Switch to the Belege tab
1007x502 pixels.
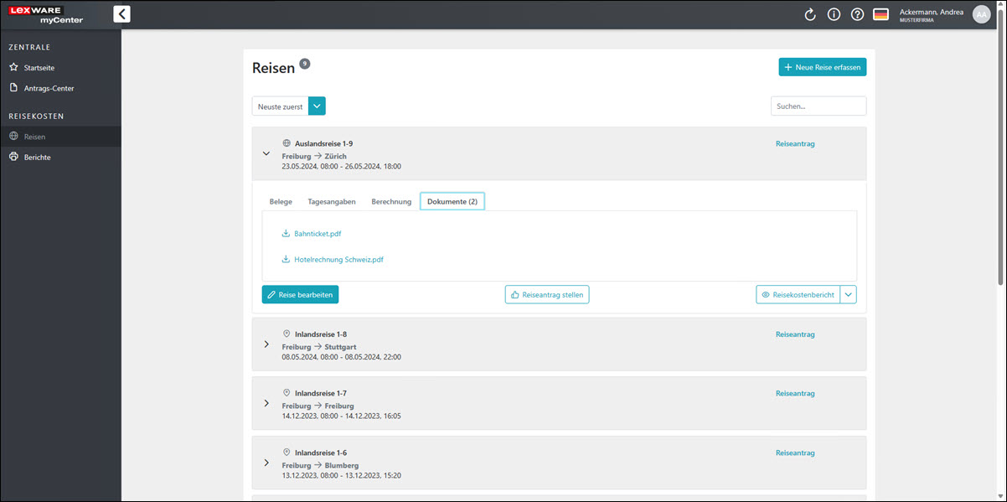click(x=281, y=202)
